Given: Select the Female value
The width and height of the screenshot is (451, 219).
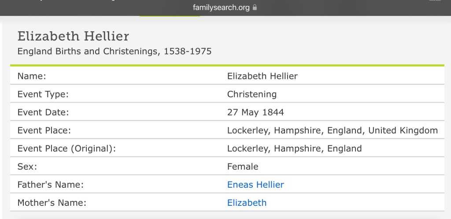Looking at the screenshot, I should pyautogui.click(x=243, y=167).
